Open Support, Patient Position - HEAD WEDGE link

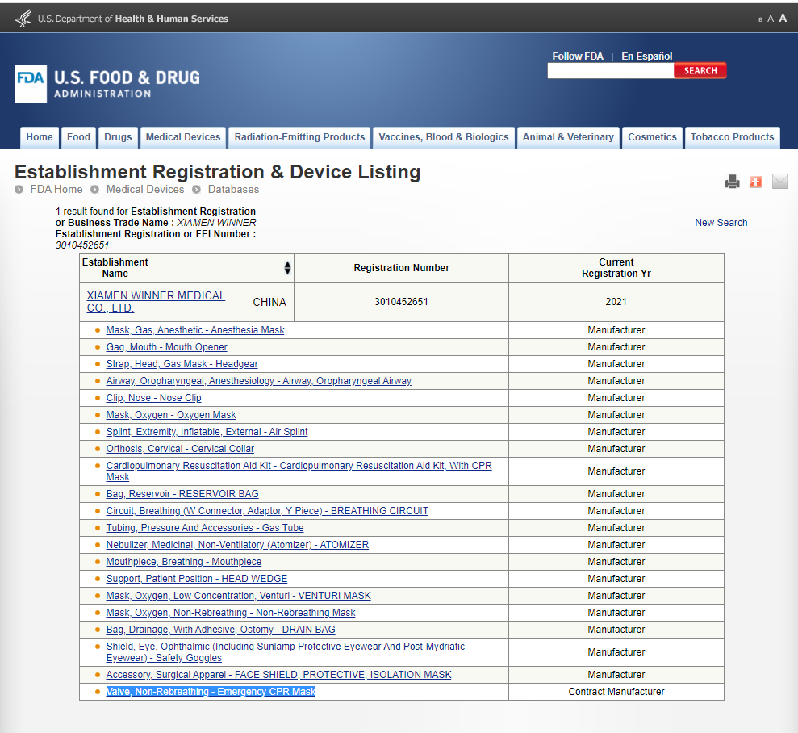[196, 579]
